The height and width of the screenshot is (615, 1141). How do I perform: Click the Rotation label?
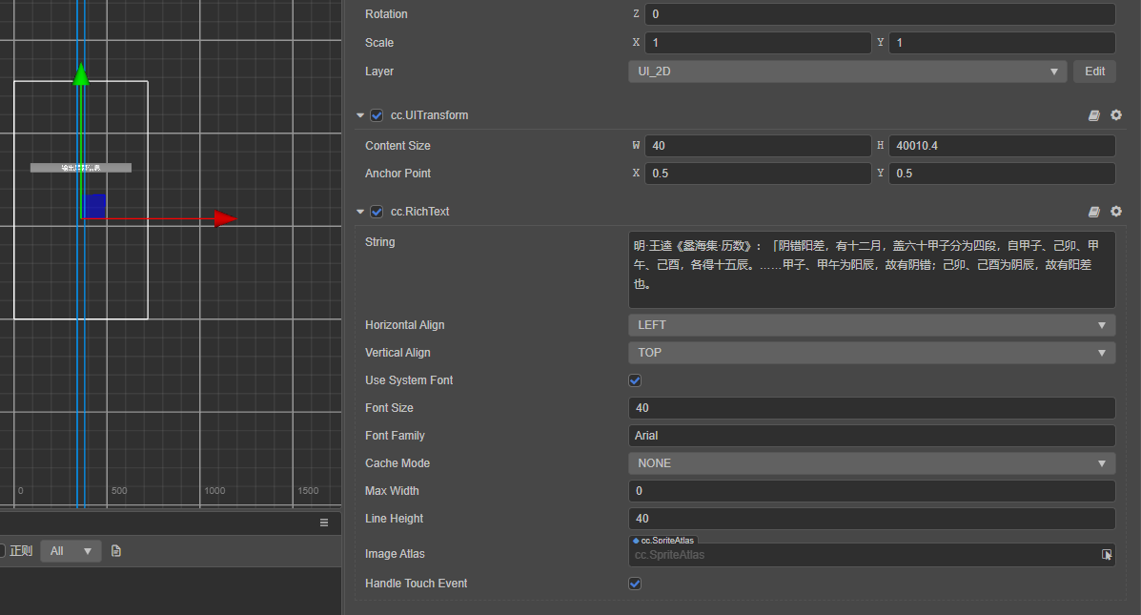tap(386, 14)
